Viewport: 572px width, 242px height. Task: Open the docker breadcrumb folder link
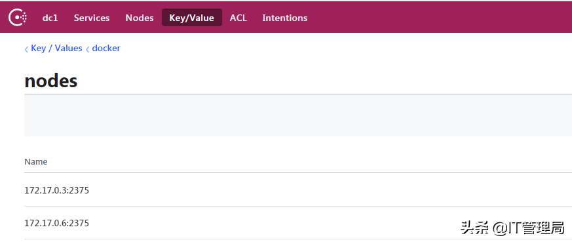[x=106, y=48]
